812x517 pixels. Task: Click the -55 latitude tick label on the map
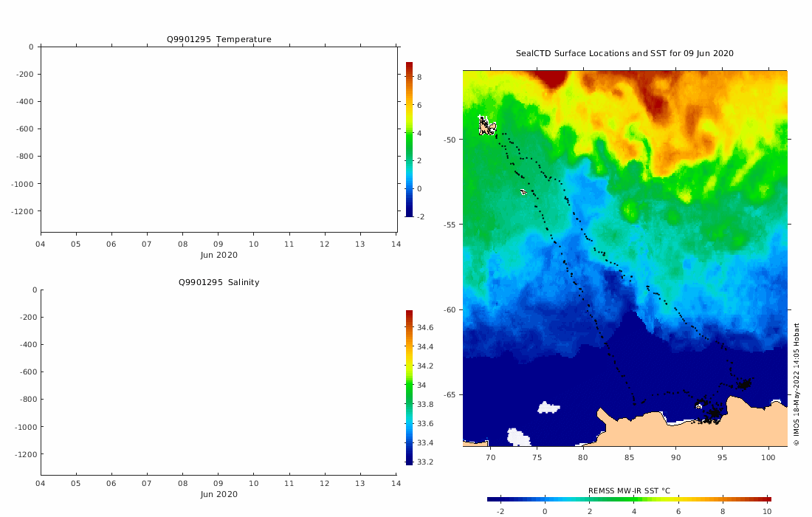click(449, 225)
